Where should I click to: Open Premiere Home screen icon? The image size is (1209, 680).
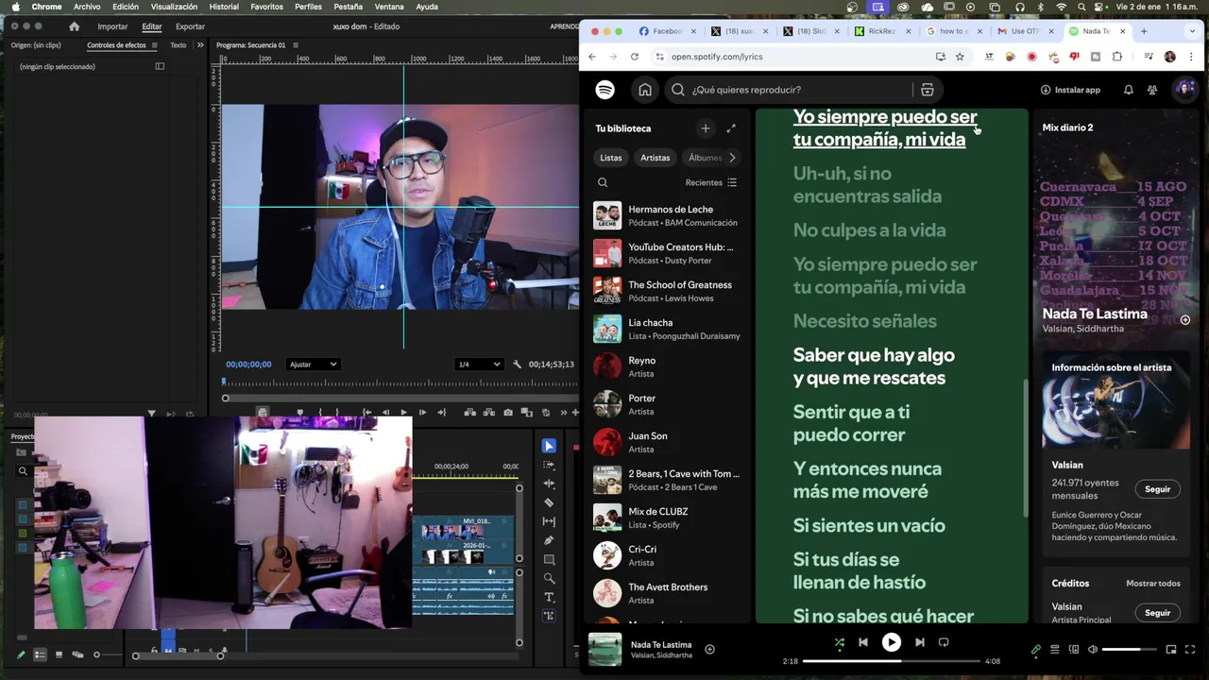pos(75,26)
